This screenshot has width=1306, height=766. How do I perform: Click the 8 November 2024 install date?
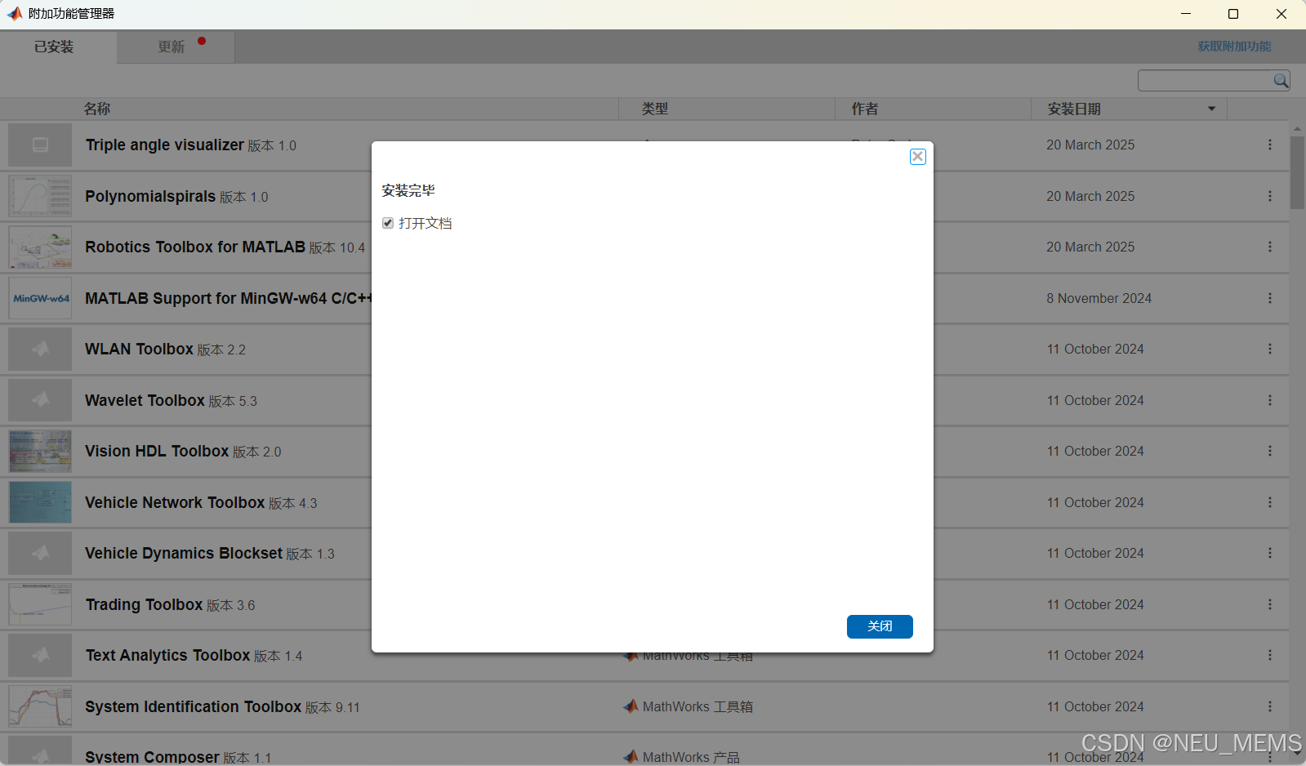(1099, 298)
